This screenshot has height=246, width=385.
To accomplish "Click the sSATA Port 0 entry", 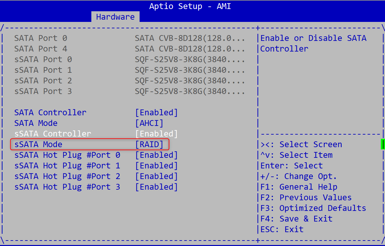I will (x=43, y=60).
